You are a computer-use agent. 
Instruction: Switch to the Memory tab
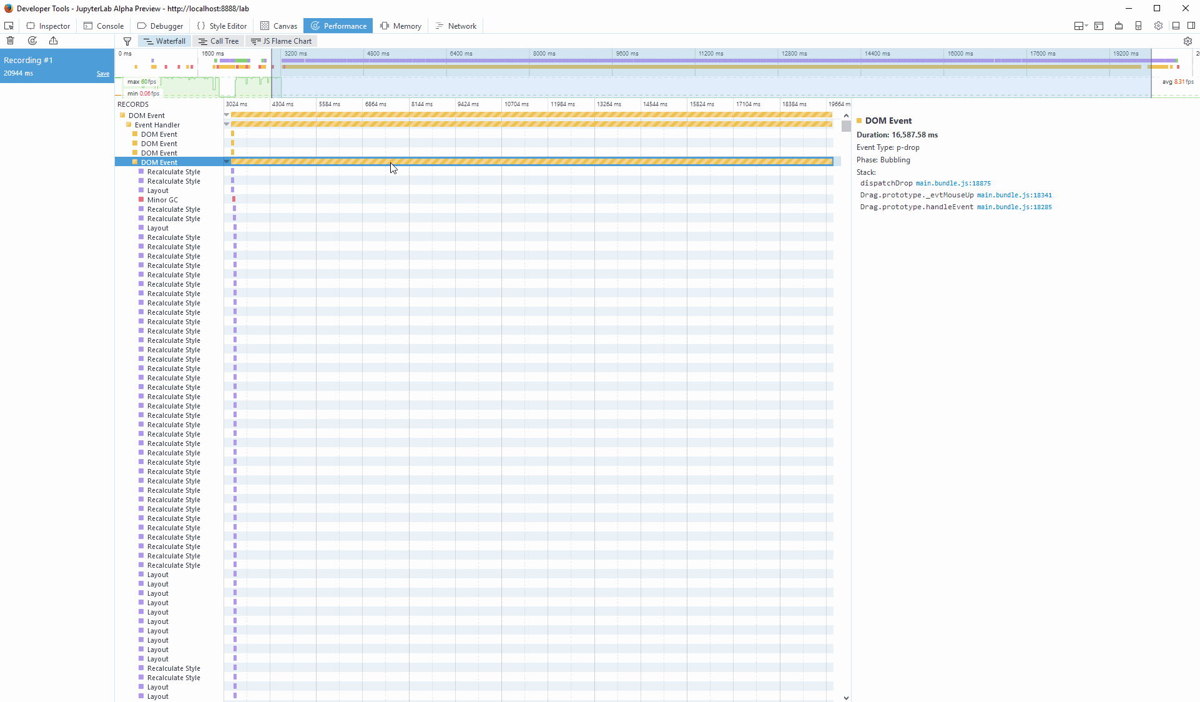[400, 26]
